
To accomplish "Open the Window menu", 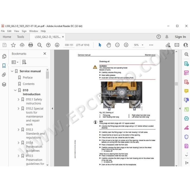I will pyautogui.click(x=34, y=31).
